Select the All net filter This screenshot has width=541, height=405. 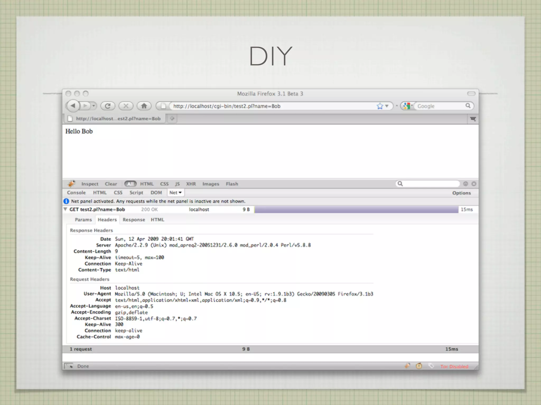130,184
